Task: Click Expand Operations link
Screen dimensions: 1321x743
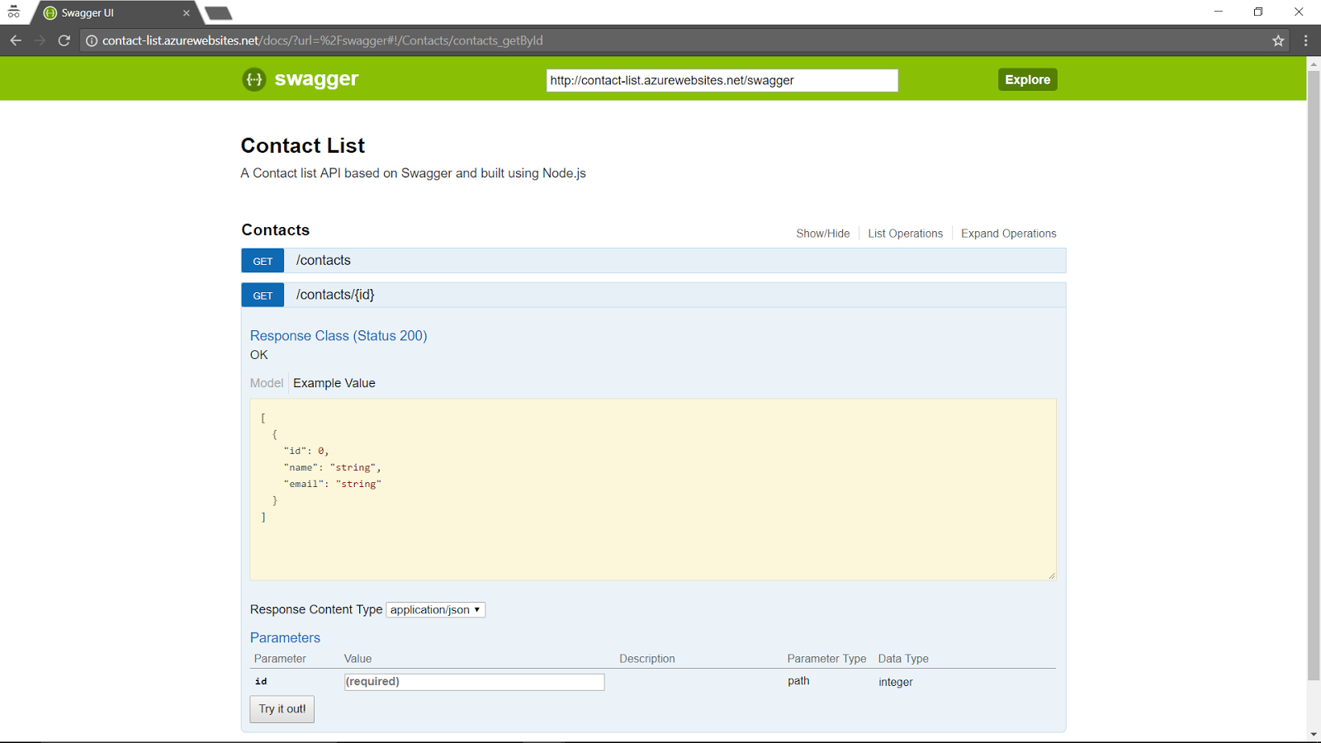Action: [1008, 234]
